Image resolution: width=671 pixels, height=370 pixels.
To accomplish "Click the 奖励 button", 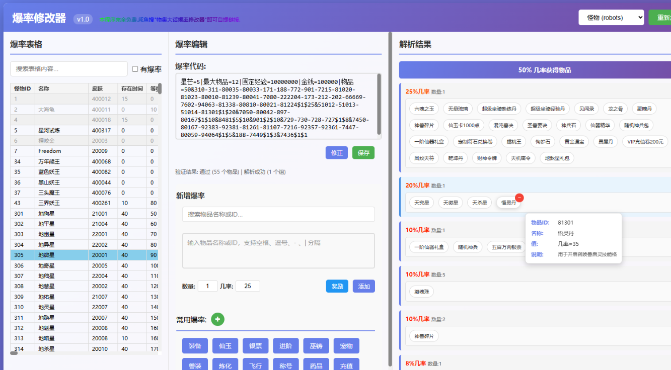I will 337,286.
